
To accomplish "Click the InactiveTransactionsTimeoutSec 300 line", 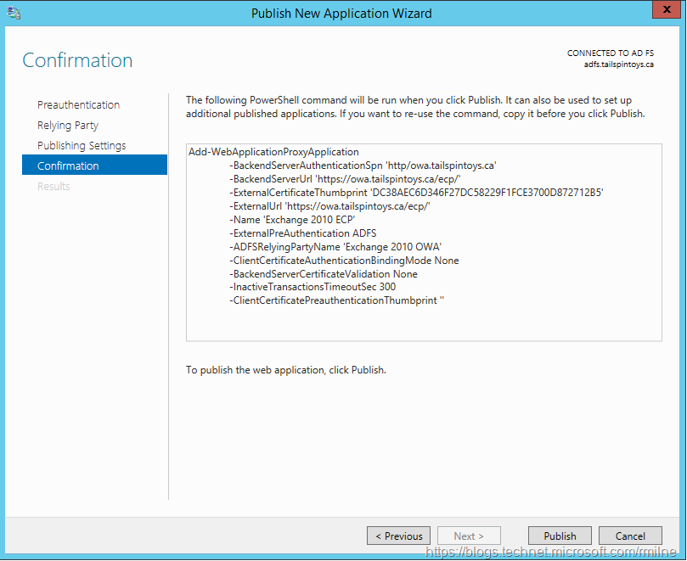I will tap(313, 288).
